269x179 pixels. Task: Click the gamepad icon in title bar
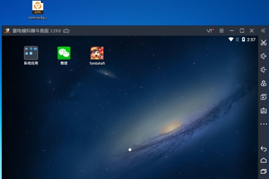pos(66,31)
